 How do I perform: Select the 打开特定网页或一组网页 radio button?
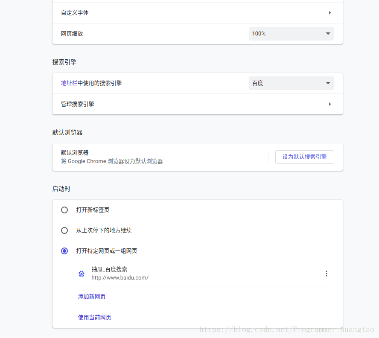[x=64, y=251]
